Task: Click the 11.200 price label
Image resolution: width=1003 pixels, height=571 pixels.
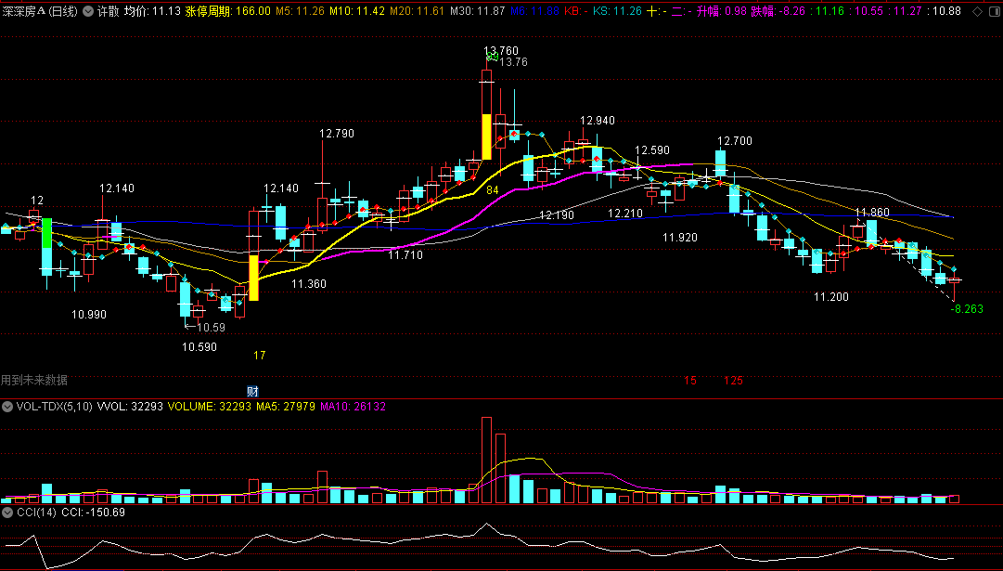Action: point(831,297)
